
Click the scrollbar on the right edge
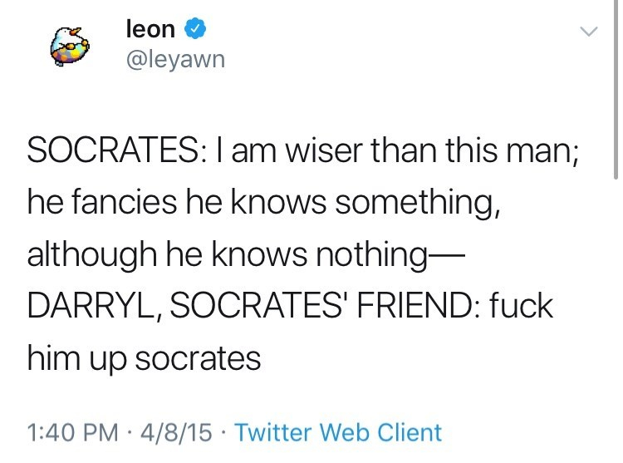[616, 91]
